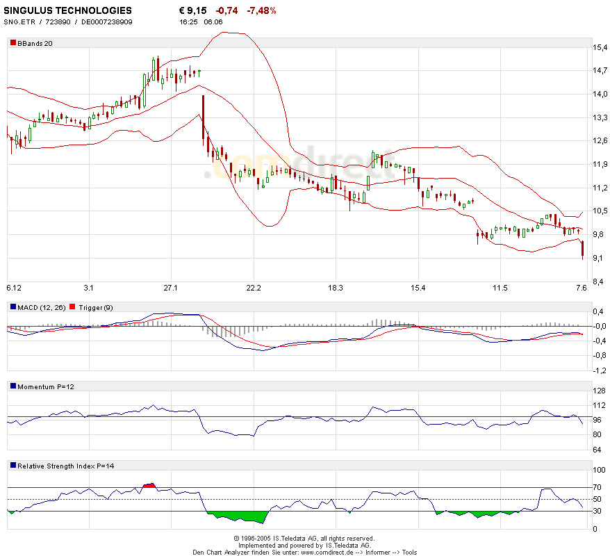610x556 pixels.
Task: Click the 11.5 date axis label
Action: tap(500, 288)
